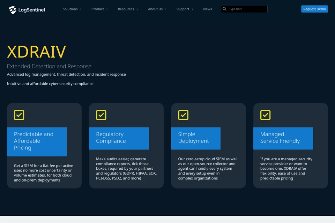This screenshot has height=223, width=335.
Task: Click 'Our zero-setup cloud SIEM' description
Action: pos(208,169)
